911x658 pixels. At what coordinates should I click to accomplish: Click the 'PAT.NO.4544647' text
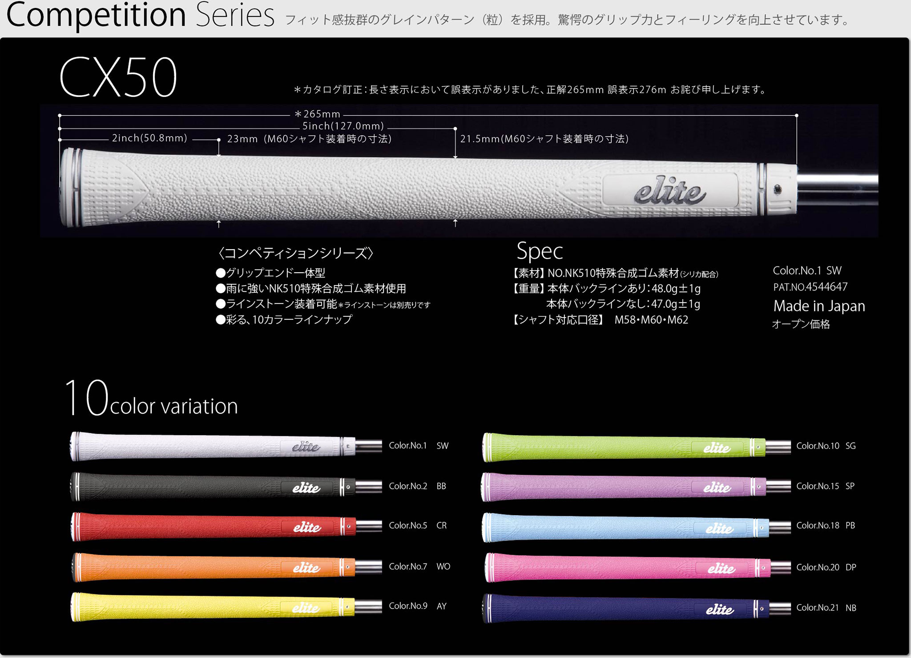[810, 287]
